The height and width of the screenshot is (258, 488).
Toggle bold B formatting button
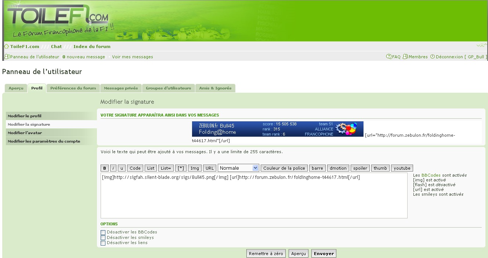tap(105, 168)
